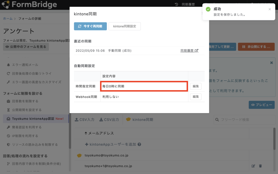Click the help icon beside kintoneAppユーザーを追加
Screen dimensions: 278x174
click(x=139, y=144)
